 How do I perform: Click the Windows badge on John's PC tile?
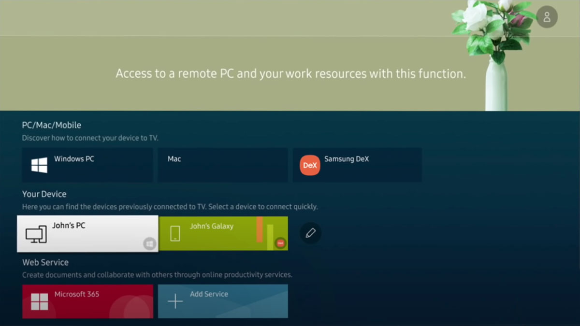click(x=149, y=244)
